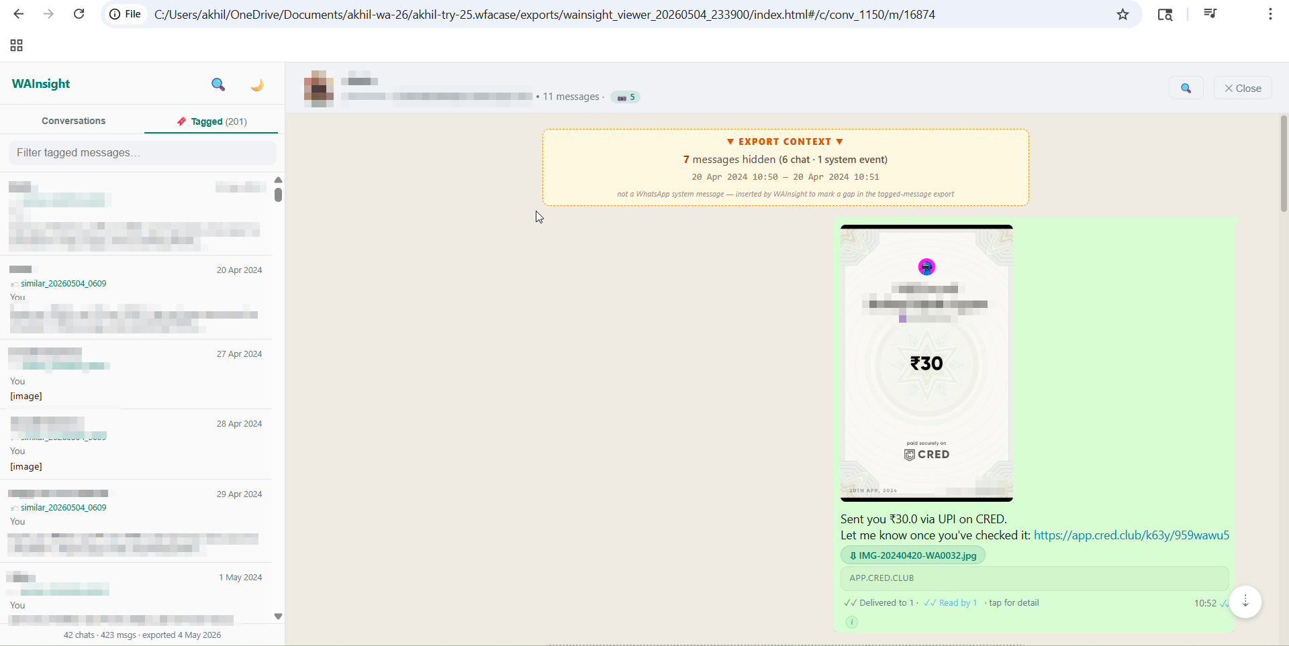Go forward using browser forward arrow
Screen dimensions: 1289x646
click(48, 14)
